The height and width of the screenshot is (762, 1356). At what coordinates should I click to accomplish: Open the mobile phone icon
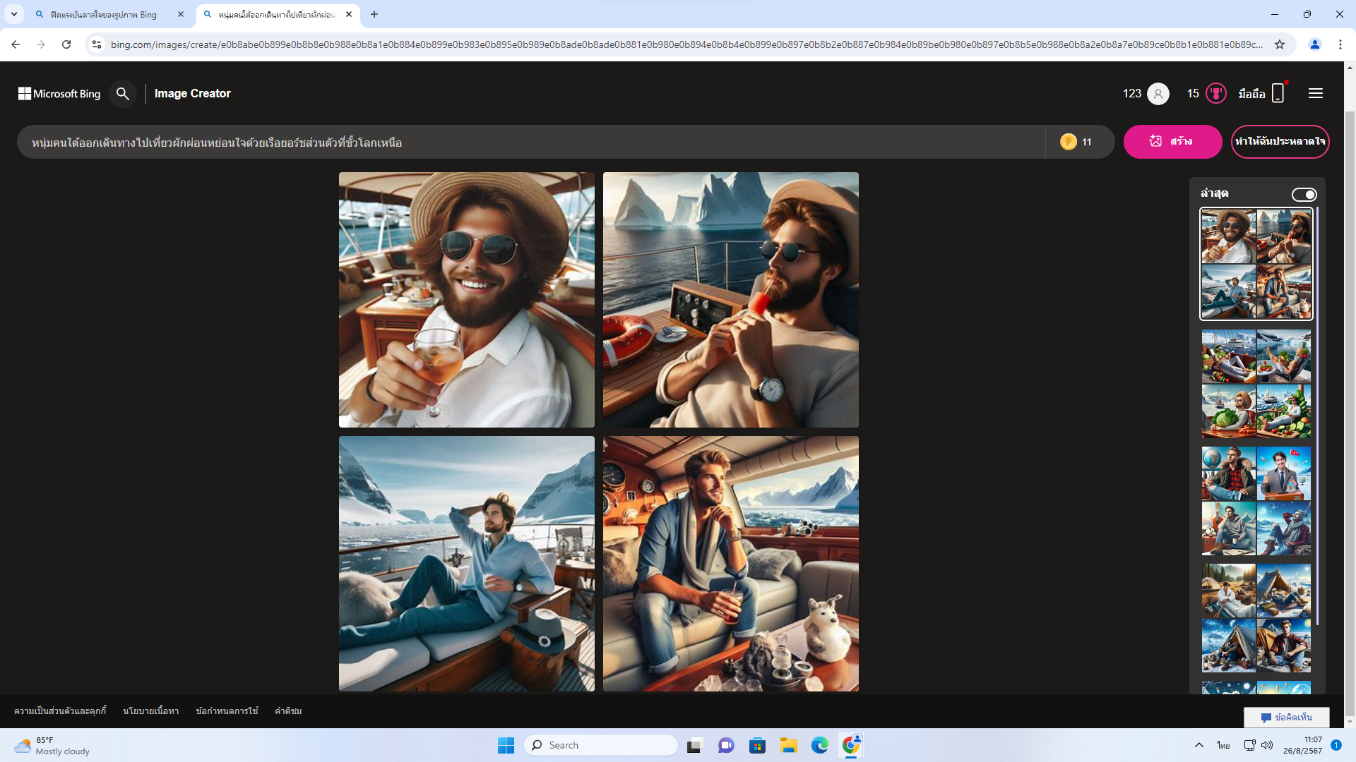click(1278, 93)
